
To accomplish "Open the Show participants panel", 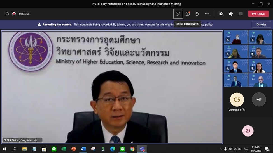I will tap(178, 14).
